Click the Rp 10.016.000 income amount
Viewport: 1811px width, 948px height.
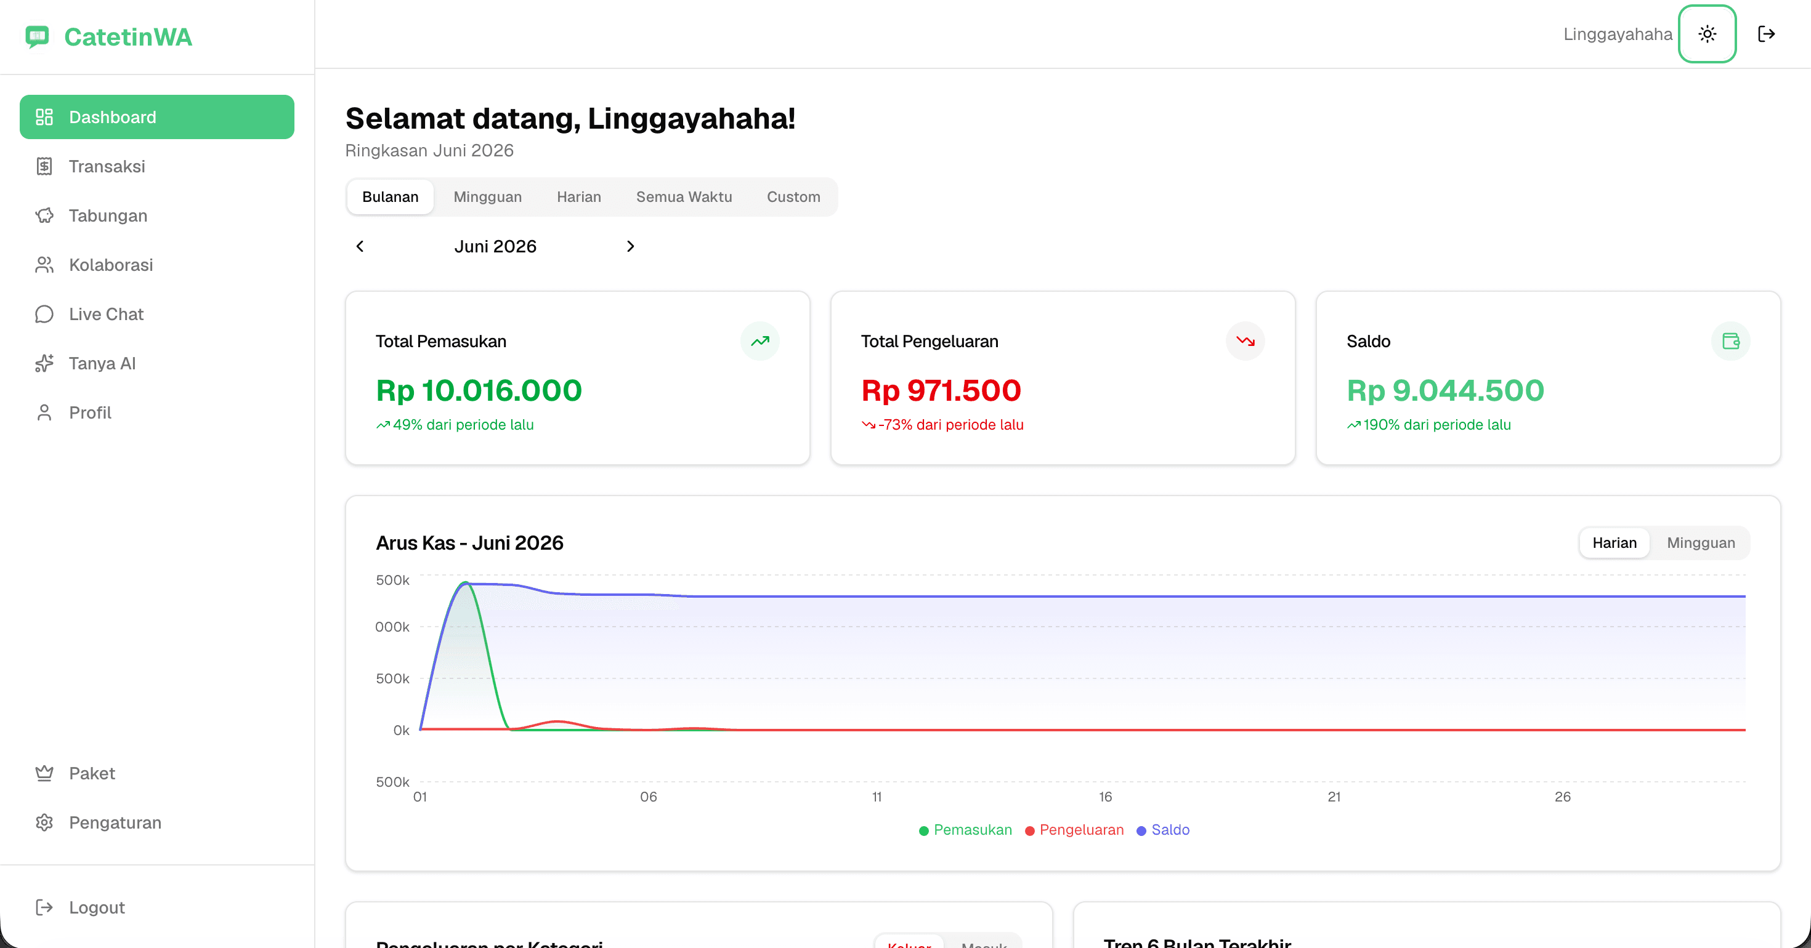point(479,391)
